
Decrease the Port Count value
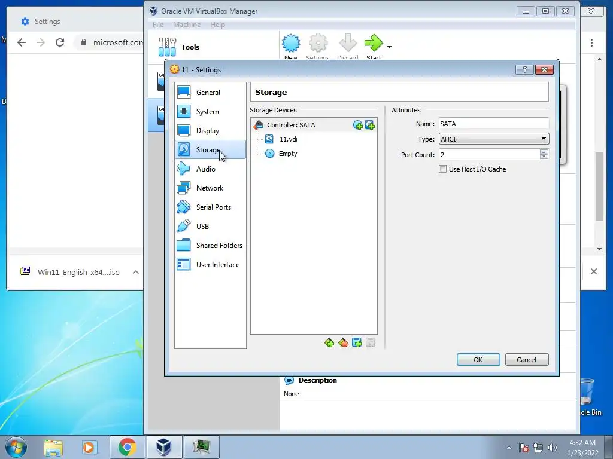point(544,157)
